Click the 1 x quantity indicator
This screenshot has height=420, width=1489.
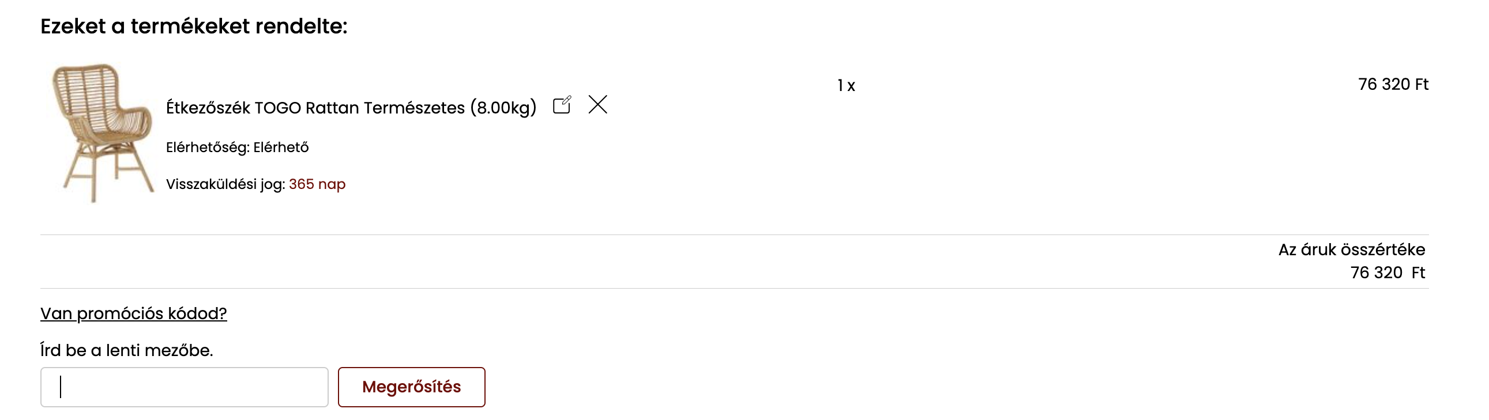pos(845,86)
